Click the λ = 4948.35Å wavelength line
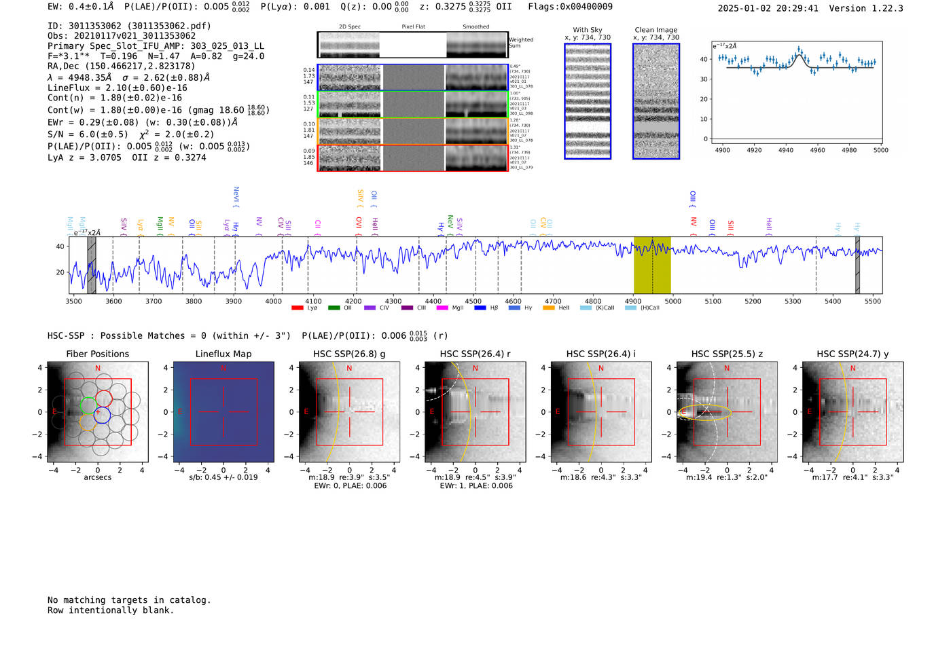The height and width of the screenshot is (647, 951). (x=128, y=77)
